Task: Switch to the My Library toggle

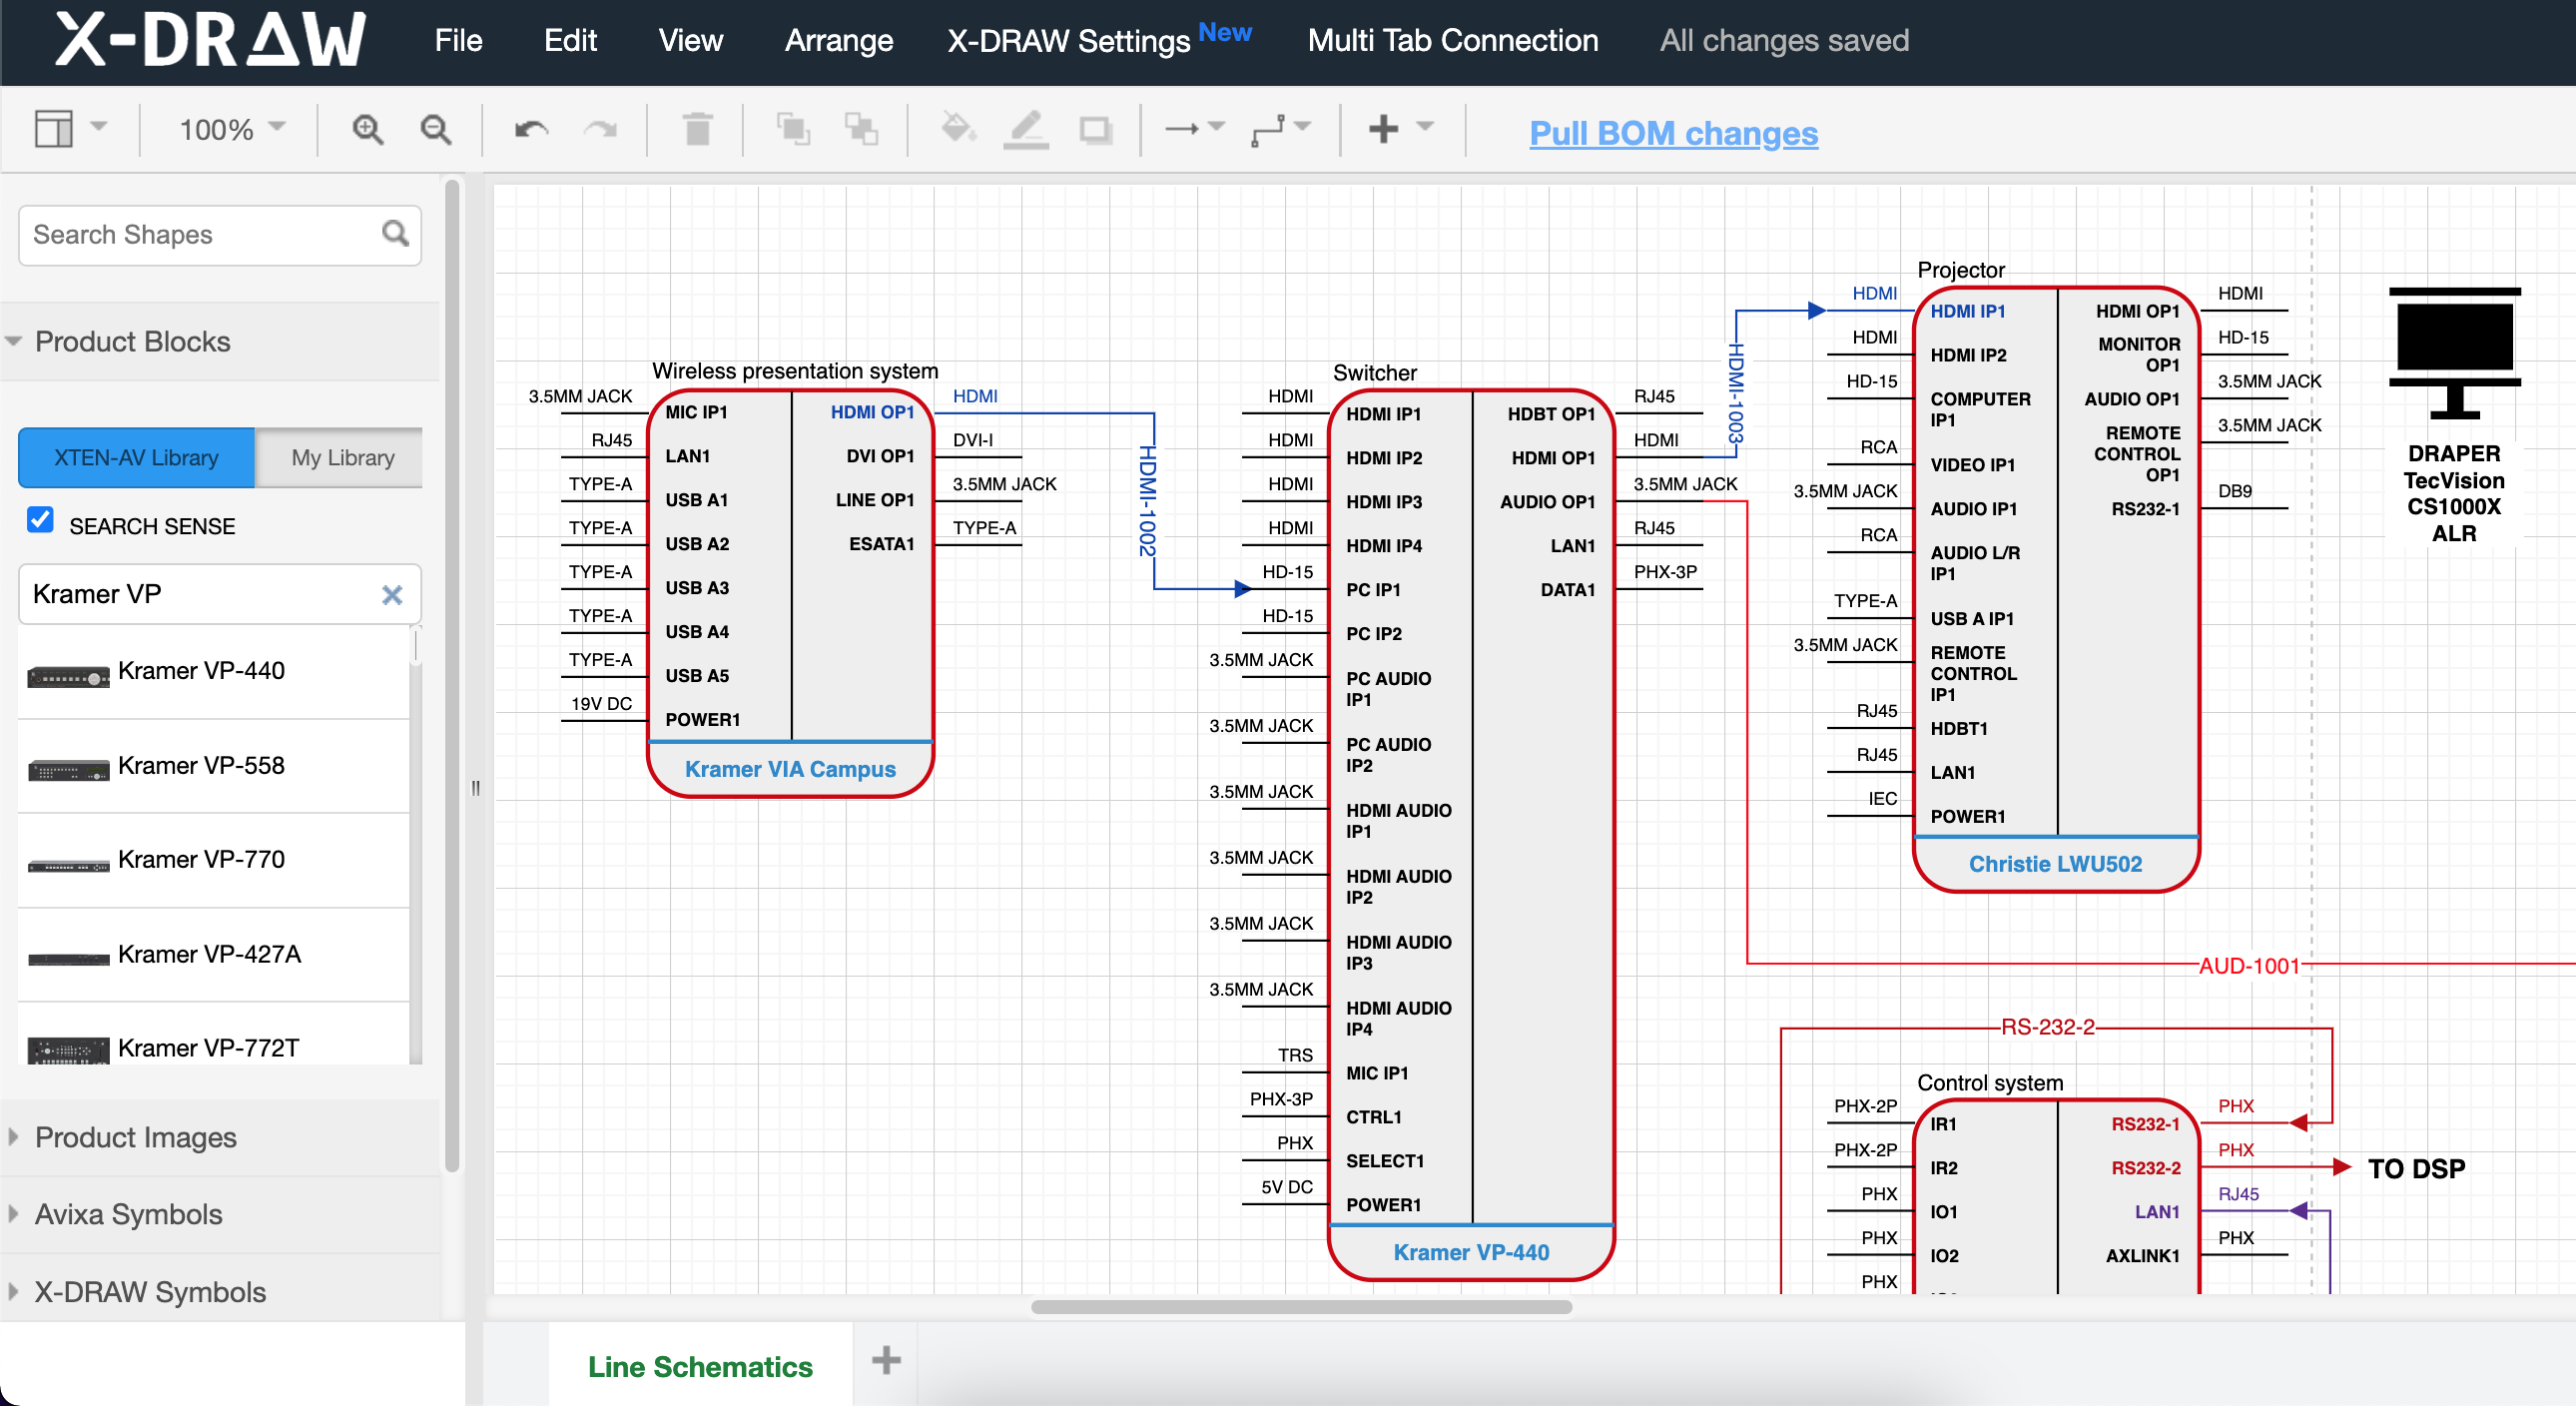Action: pos(342,458)
